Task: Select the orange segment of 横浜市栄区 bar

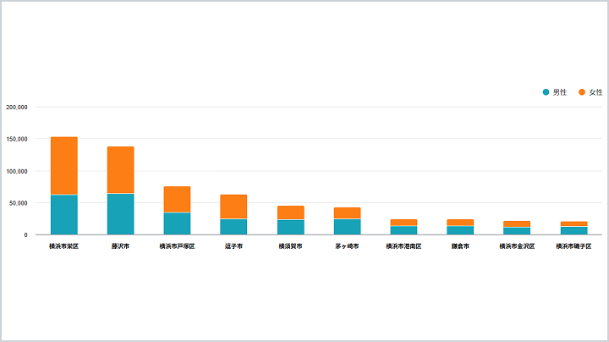Action: 64,166
